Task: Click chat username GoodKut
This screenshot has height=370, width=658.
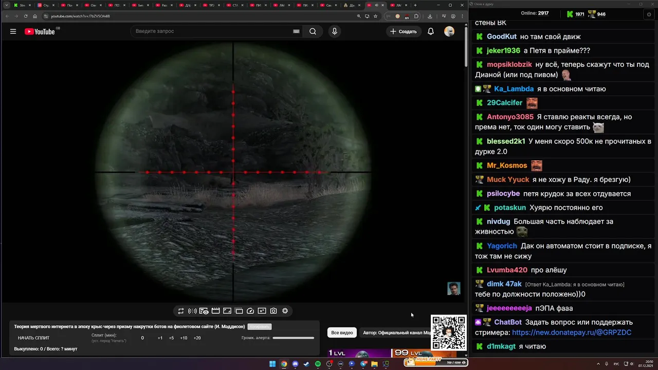Action: [502, 36]
